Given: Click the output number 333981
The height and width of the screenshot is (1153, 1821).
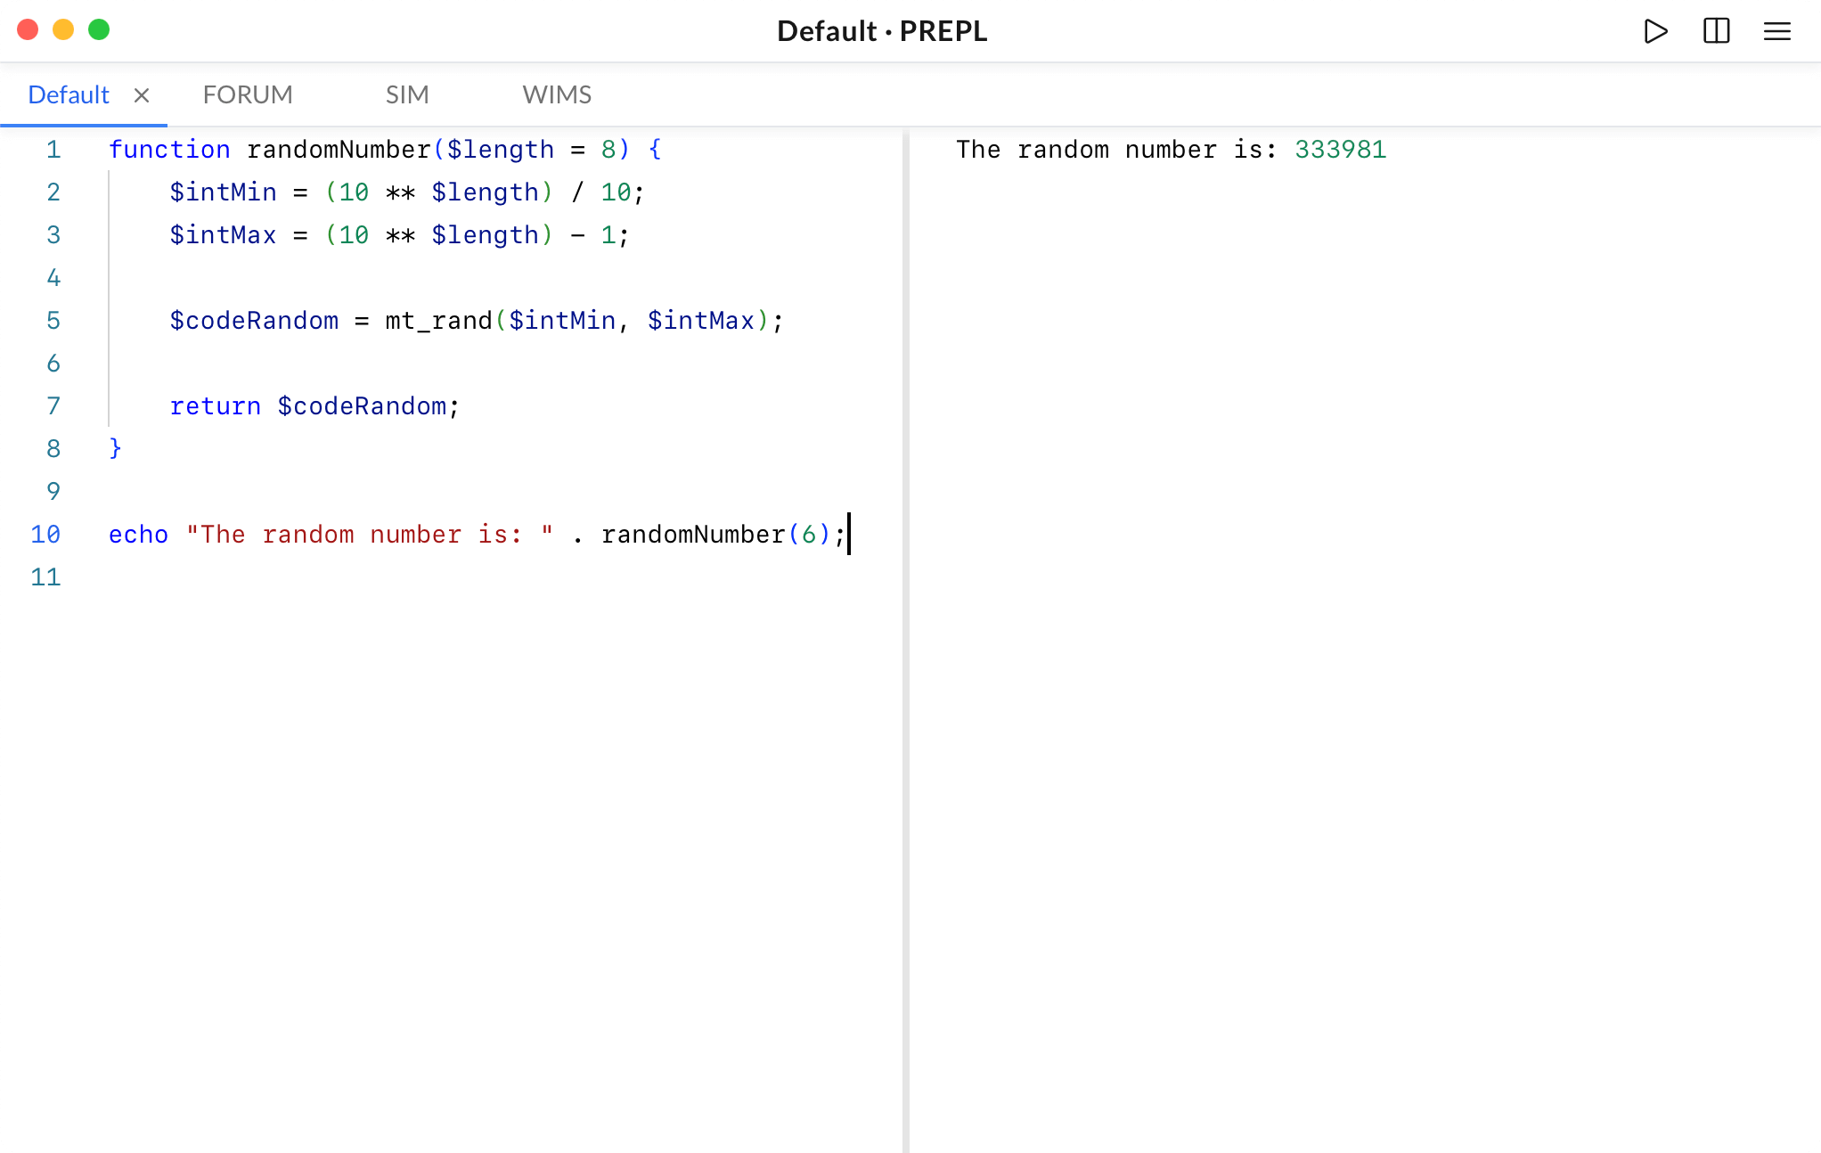Looking at the screenshot, I should pyautogui.click(x=1340, y=150).
